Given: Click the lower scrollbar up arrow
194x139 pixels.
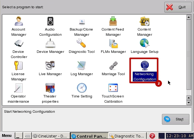Looking at the screenshot, I should coord(189,98).
